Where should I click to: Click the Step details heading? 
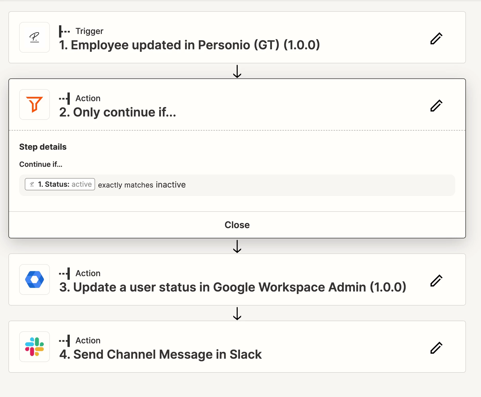(x=43, y=147)
